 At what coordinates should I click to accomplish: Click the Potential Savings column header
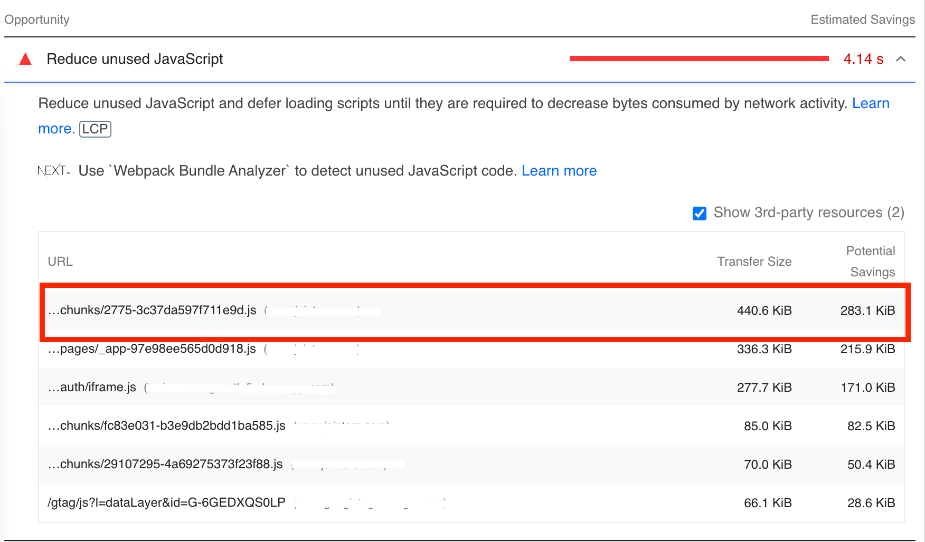pyautogui.click(x=871, y=262)
